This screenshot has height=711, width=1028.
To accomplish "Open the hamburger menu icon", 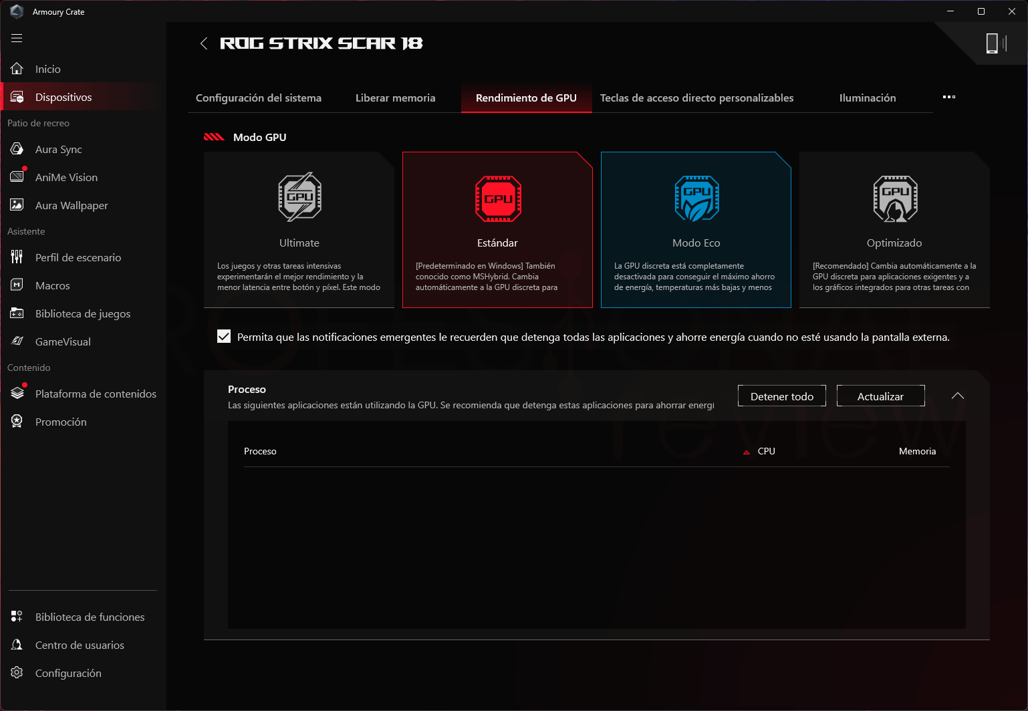I will [x=17, y=38].
